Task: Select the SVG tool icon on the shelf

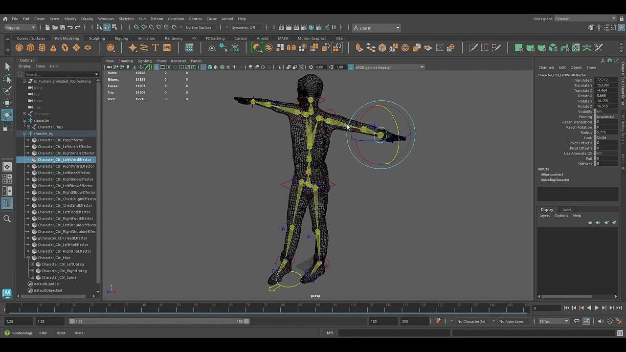Action: coord(167,47)
